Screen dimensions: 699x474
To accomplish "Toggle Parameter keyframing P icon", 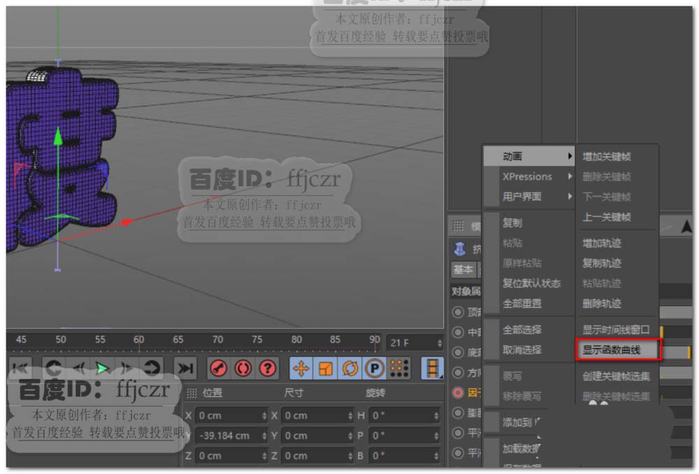I will 375,368.
